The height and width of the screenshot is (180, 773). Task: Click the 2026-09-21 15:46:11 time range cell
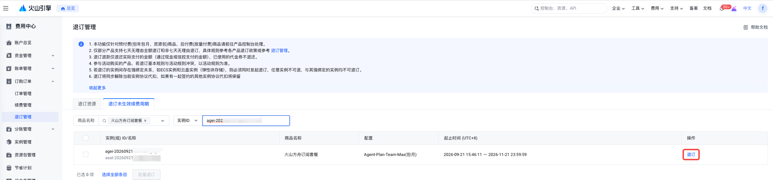(485, 155)
